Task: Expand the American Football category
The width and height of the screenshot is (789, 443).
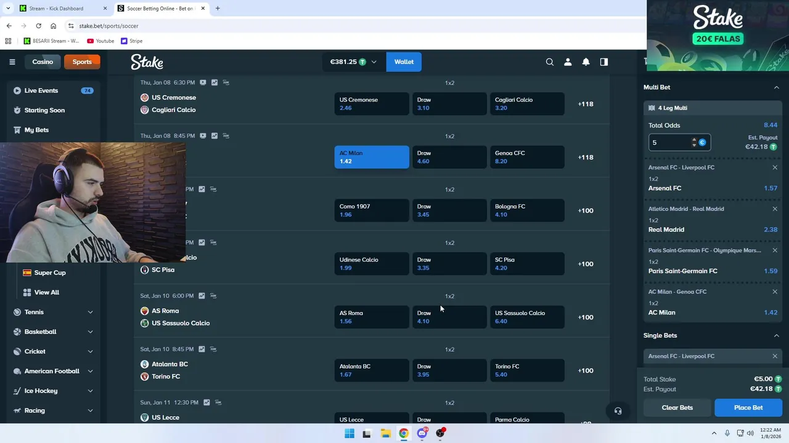Action: pyautogui.click(x=90, y=371)
